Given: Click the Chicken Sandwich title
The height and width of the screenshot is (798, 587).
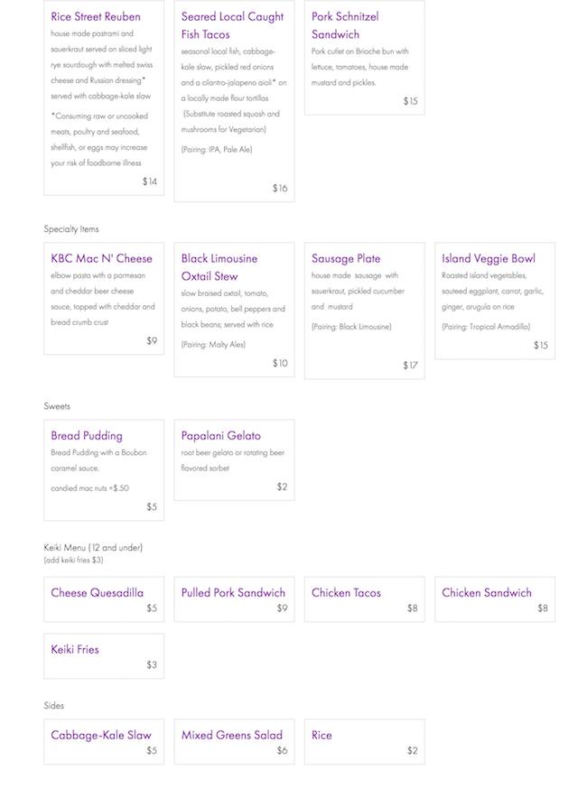Looking at the screenshot, I should (x=487, y=593).
